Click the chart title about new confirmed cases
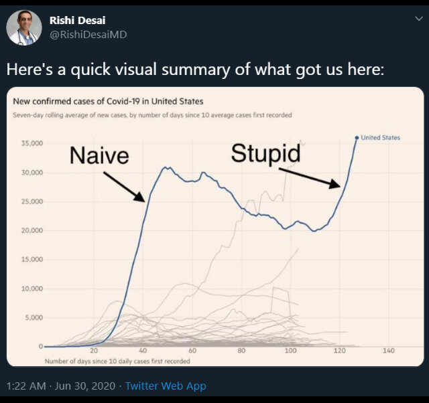This screenshot has height=403, width=429. [x=108, y=101]
